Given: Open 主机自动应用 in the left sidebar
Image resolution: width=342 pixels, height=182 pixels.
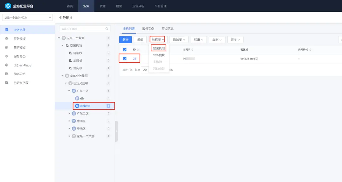Looking at the screenshot, I should 27,65.
